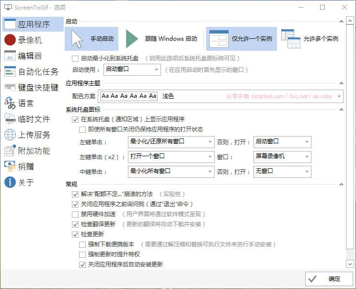Image resolution: width=356 pixels, height=289 pixels.
Task: Click the multi-window icon for 允许多个实例
Action: click(x=291, y=39)
